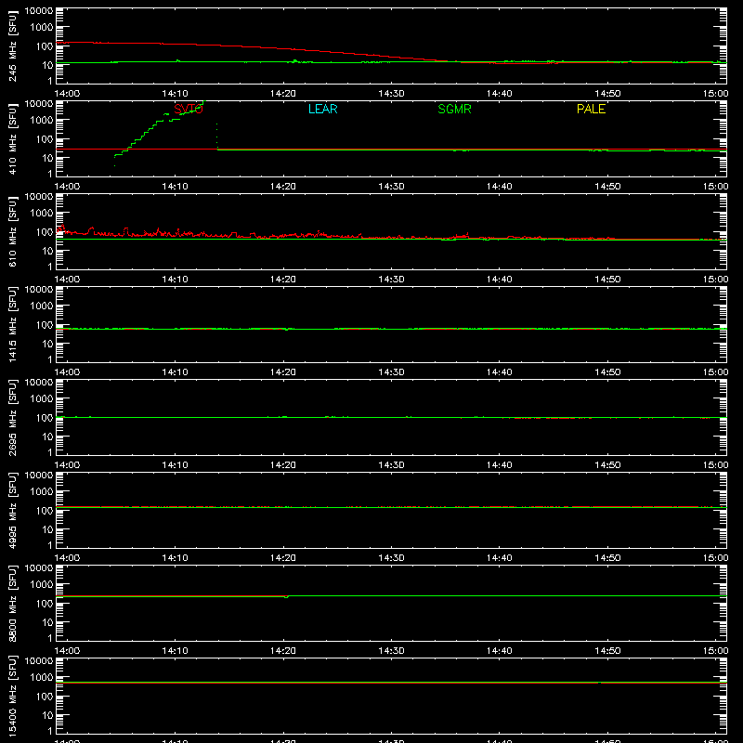The height and width of the screenshot is (743, 743).
Task: Click the 1000 y-axis value of 15400 MHz plot
Action: tap(42, 678)
